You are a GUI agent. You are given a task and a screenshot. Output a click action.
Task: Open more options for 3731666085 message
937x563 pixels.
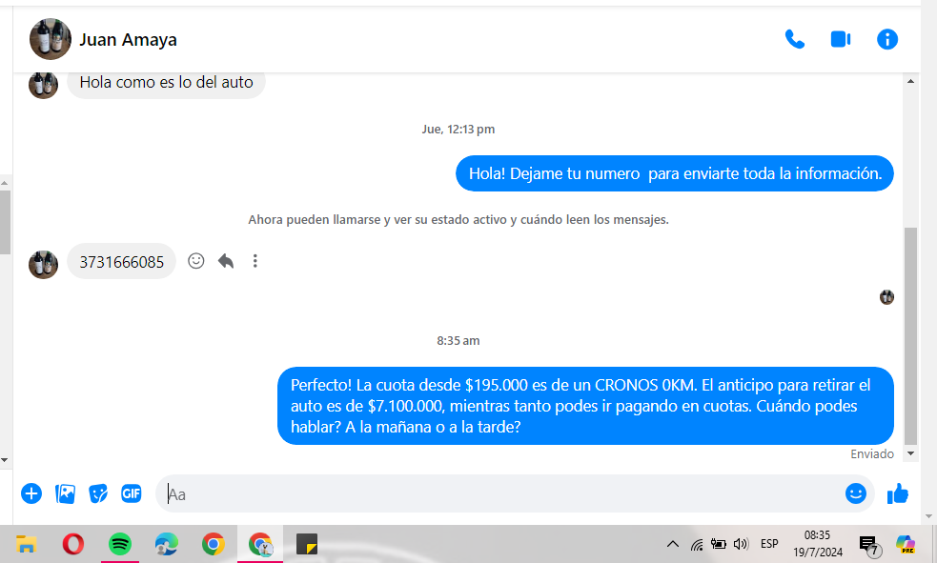(x=255, y=261)
